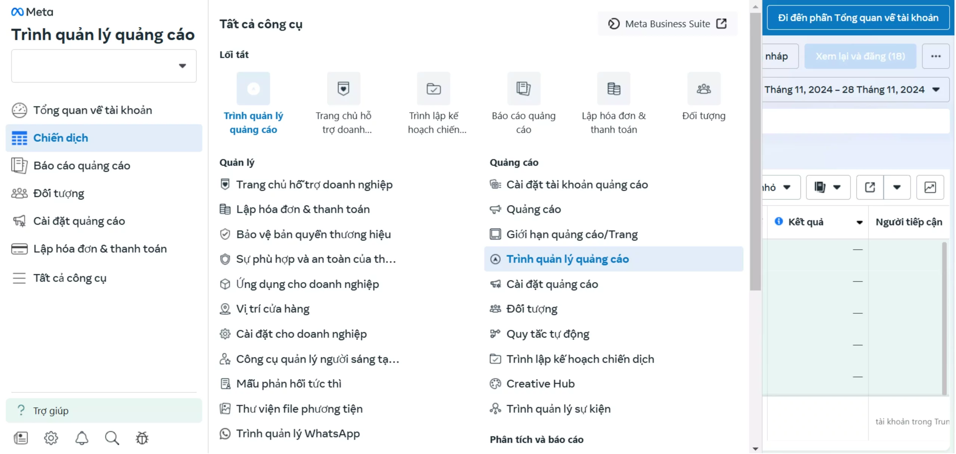Image resolution: width=956 pixels, height=454 pixels.
Task: Open the notifications bell icon
Action: (x=81, y=438)
